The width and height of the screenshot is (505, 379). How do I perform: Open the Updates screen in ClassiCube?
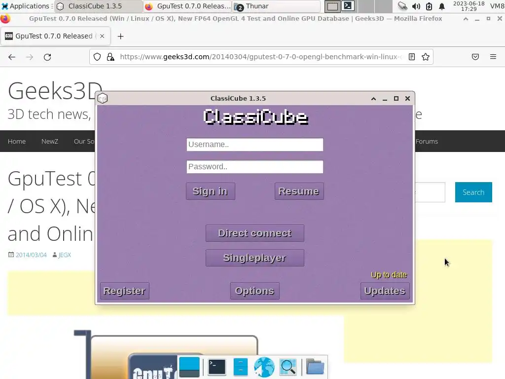coord(385,291)
